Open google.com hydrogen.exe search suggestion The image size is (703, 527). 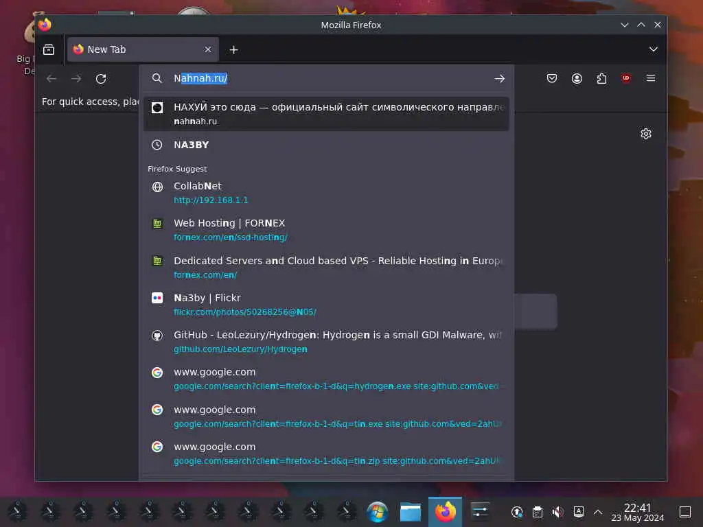coord(326,379)
